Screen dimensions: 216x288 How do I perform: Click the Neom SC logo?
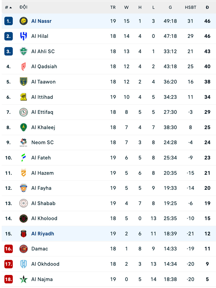click(x=24, y=142)
